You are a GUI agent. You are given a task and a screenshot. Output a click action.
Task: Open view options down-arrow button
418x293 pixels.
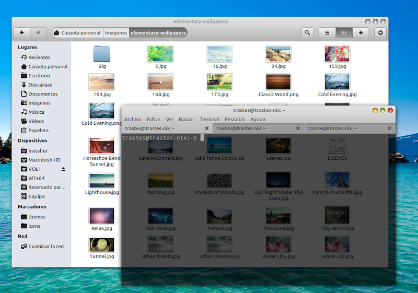[361, 32]
